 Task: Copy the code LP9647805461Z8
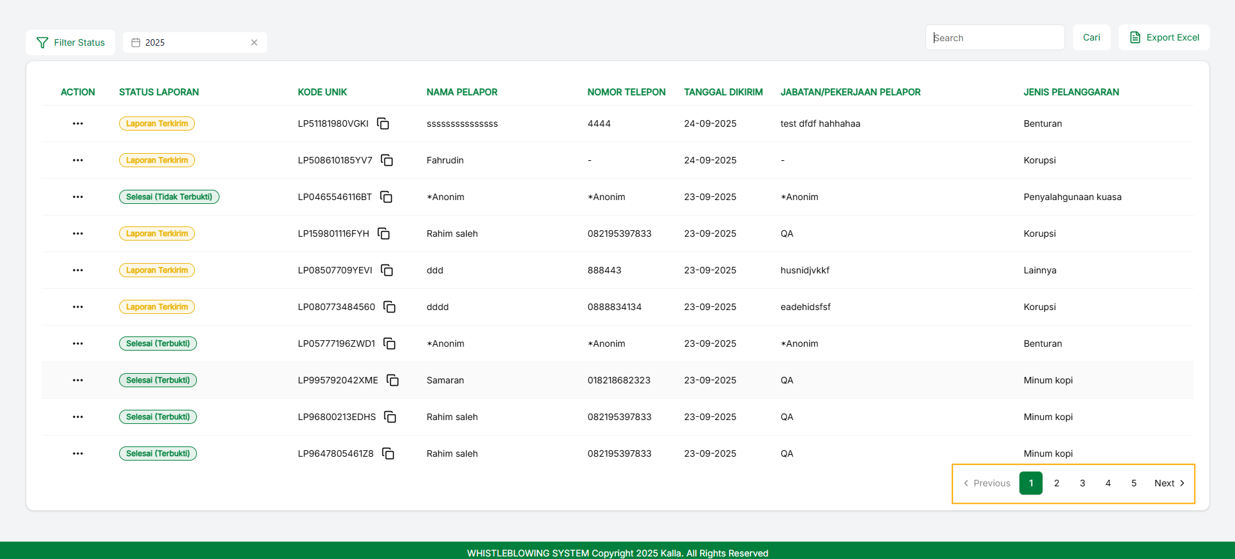tap(388, 454)
